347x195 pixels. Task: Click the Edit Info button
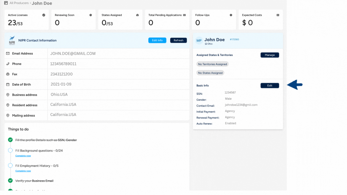click(x=157, y=40)
